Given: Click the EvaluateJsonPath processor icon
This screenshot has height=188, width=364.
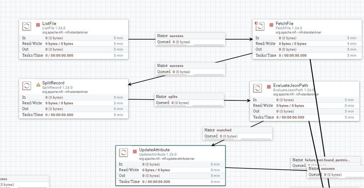Looking at the screenshot, I should (258, 88).
